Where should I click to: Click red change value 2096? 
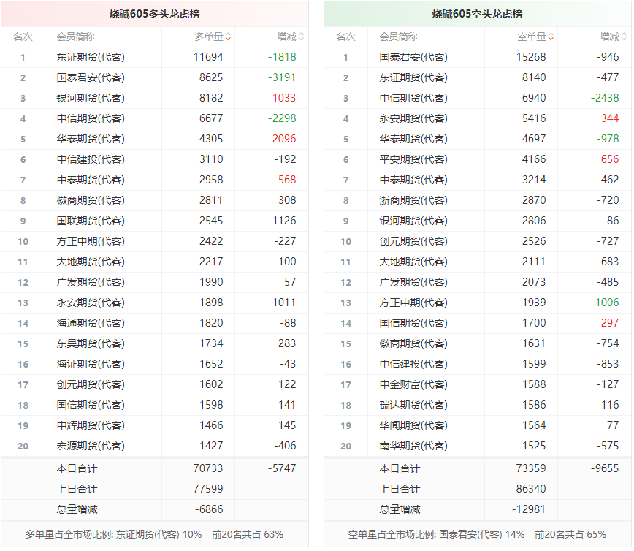[284, 139]
